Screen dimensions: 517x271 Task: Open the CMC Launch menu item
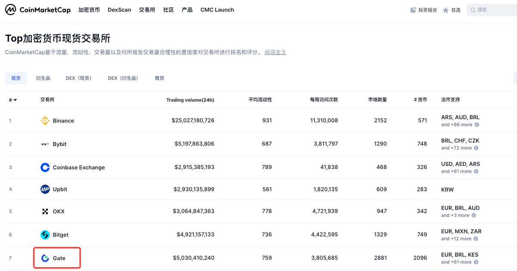coord(217,9)
